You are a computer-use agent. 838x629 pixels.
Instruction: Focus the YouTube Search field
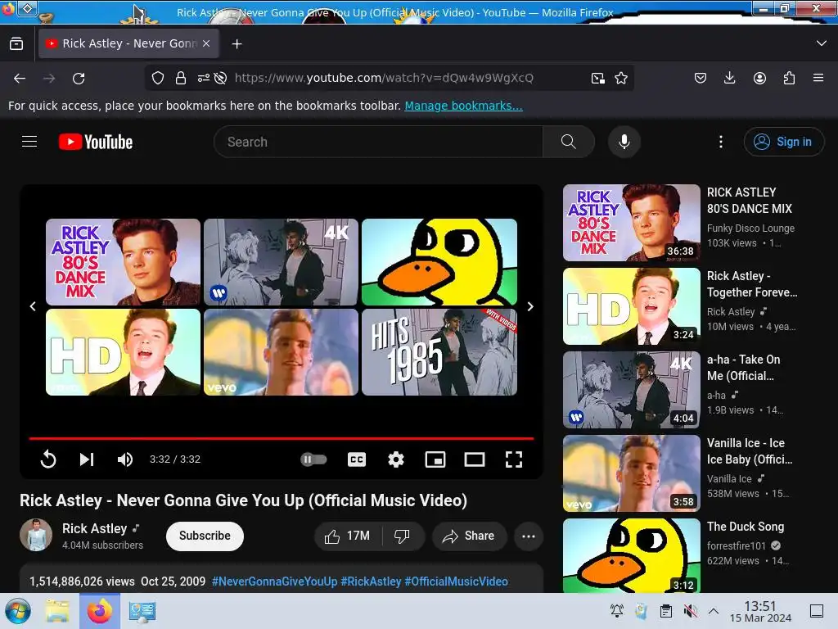point(378,142)
